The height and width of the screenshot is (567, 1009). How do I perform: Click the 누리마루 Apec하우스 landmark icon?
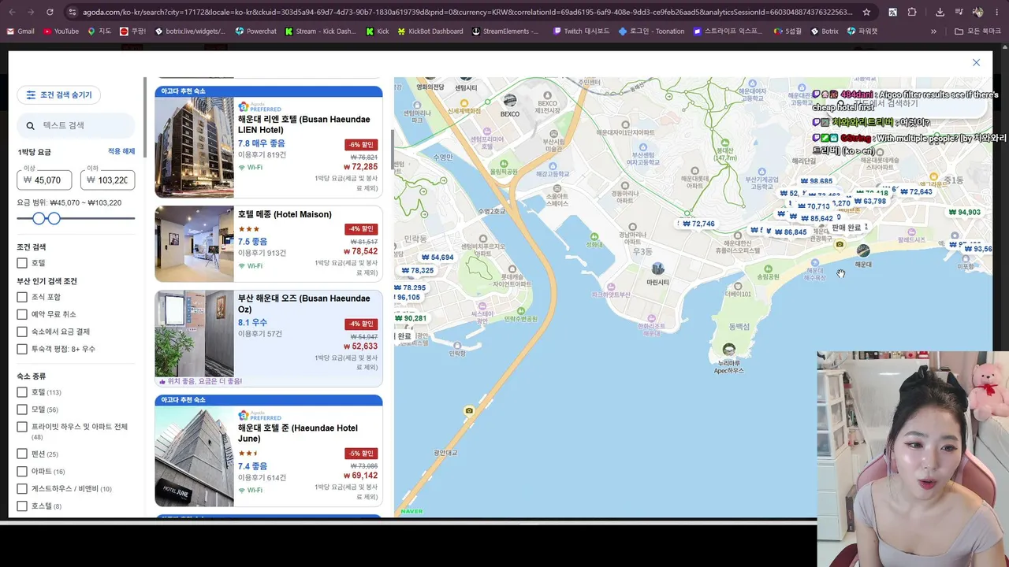[x=728, y=349]
